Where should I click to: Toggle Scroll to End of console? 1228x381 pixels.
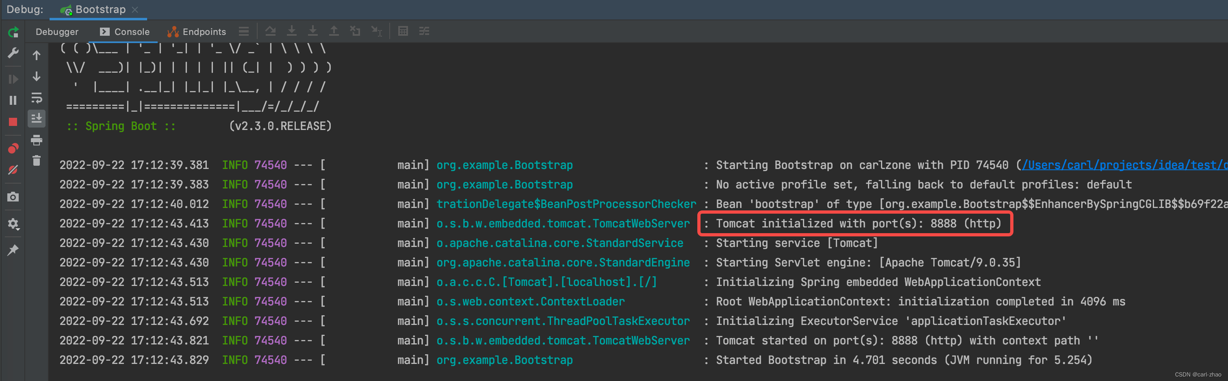point(37,119)
